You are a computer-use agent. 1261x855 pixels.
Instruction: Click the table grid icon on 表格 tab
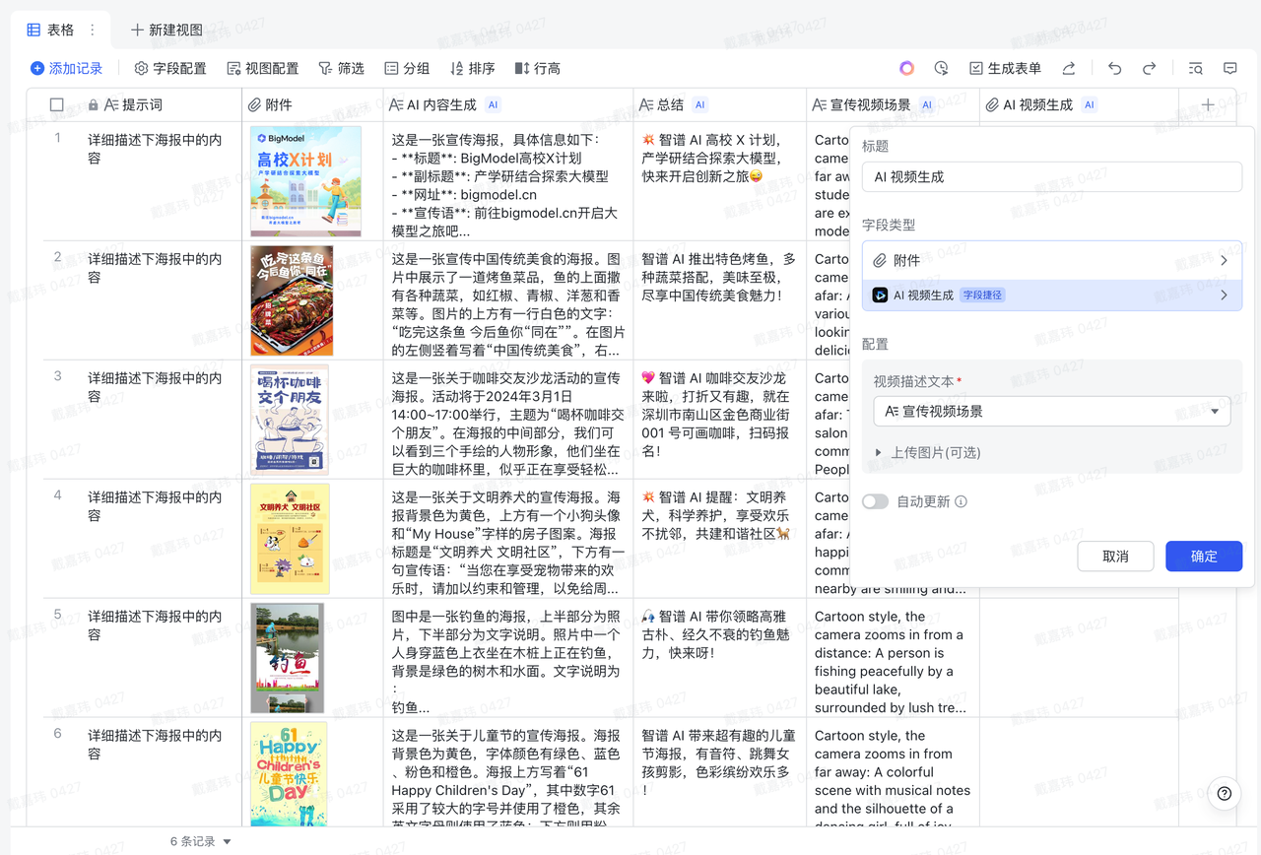[33, 30]
